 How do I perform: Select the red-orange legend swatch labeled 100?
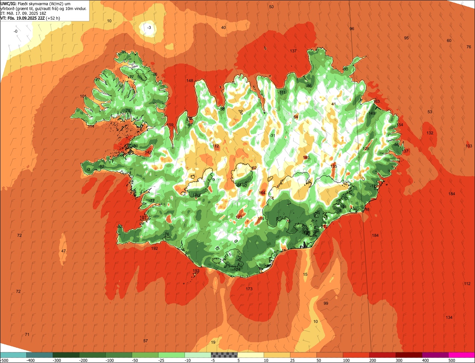[356, 355]
